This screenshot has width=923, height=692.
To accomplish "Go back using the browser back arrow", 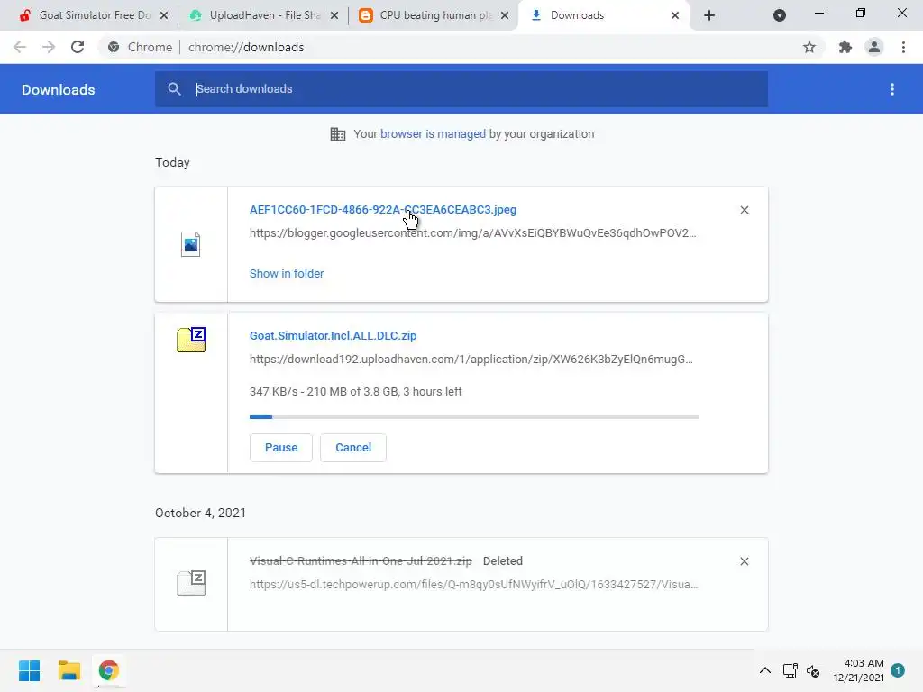I will coord(20,47).
